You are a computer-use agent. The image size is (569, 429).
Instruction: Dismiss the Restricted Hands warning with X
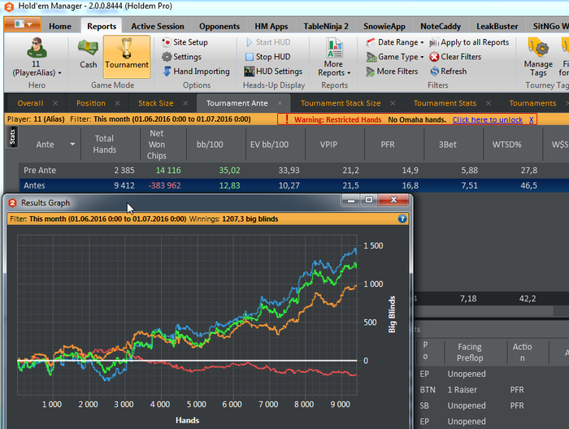tap(532, 119)
